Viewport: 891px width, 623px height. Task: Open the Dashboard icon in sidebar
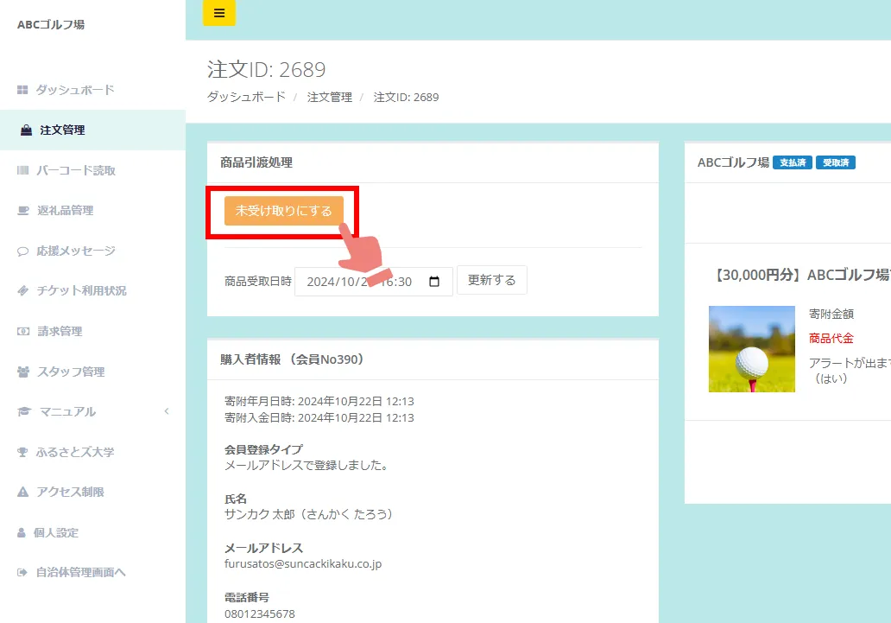click(x=23, y=90)
